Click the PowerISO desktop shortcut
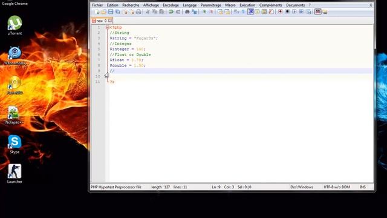The image size is (387, 218). 15,85
